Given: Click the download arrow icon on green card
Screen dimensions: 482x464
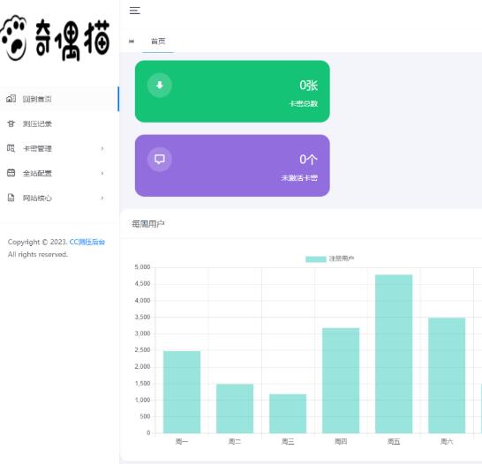Looking at the screenshot, I should [159, 85].
